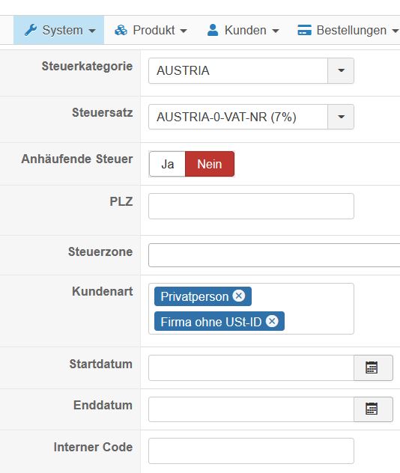Click the person icon beside Kunden

(x=213, y=30)
